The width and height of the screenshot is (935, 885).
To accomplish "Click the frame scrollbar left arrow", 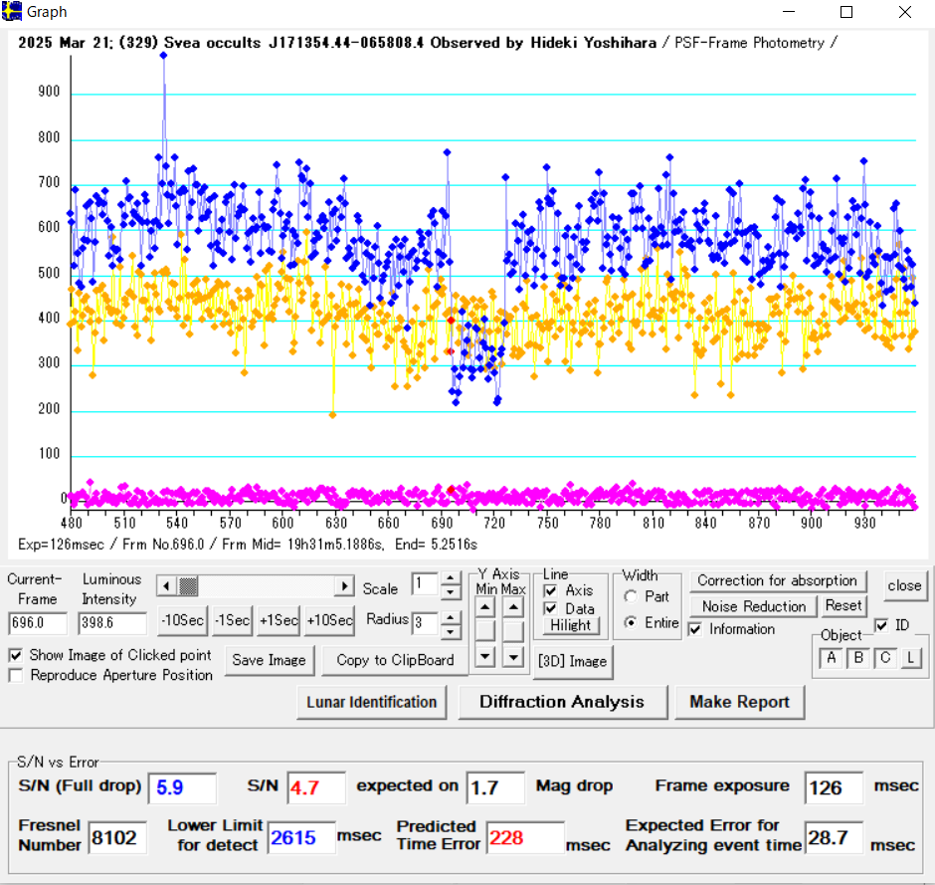I will (x=166, y=586).
